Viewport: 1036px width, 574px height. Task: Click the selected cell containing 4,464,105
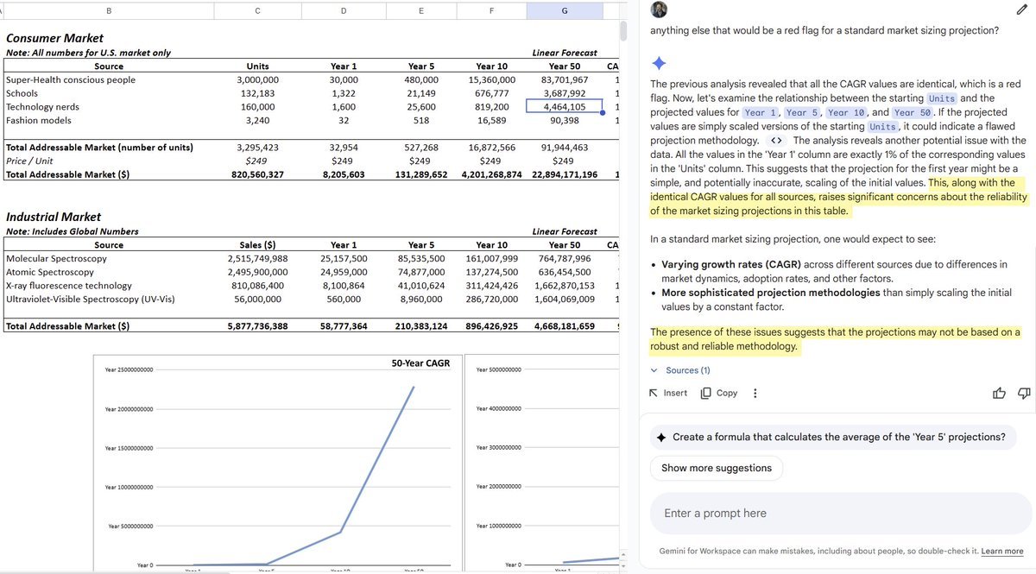click(x=564, y=107)
